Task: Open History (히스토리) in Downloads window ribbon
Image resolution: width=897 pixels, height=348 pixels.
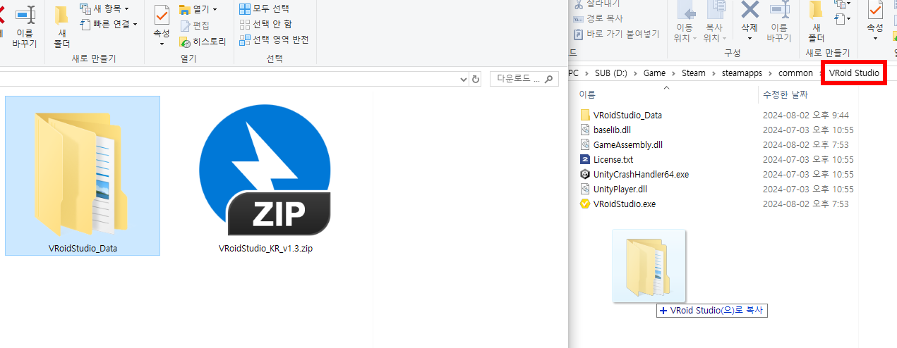Action: pyautogui.click(x=203, y=42)
